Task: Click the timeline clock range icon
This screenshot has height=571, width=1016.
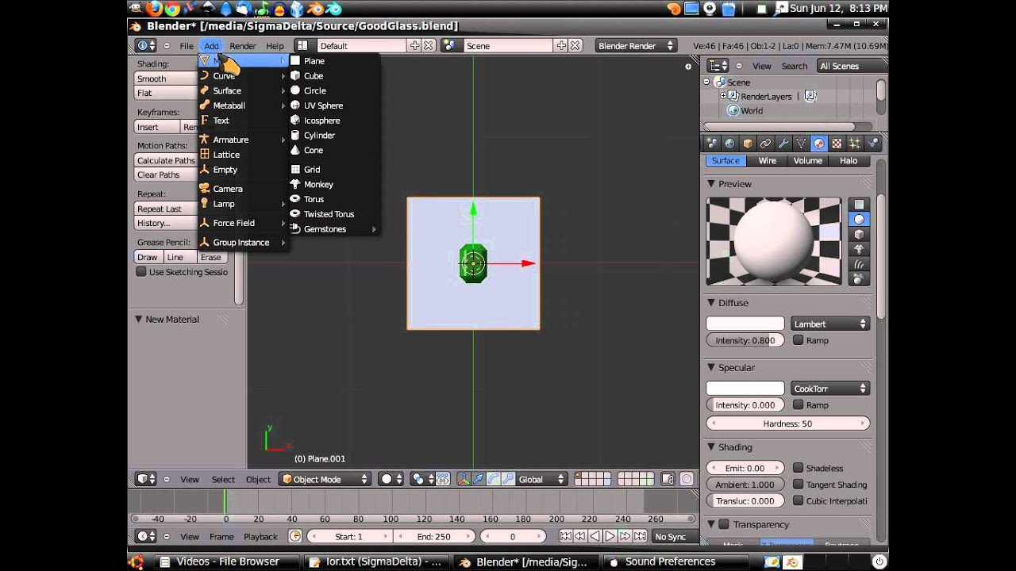Action: (x=295, y=536)
